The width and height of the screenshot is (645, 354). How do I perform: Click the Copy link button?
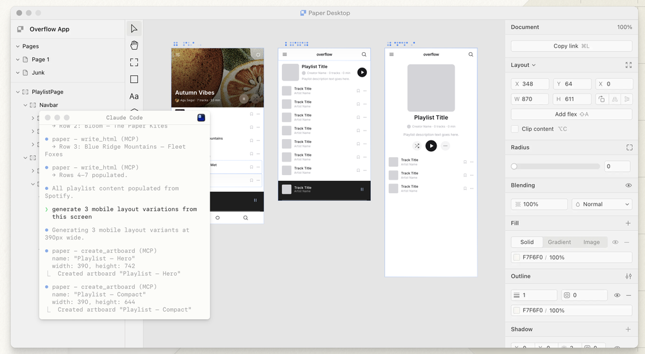[x=571, y=46]
